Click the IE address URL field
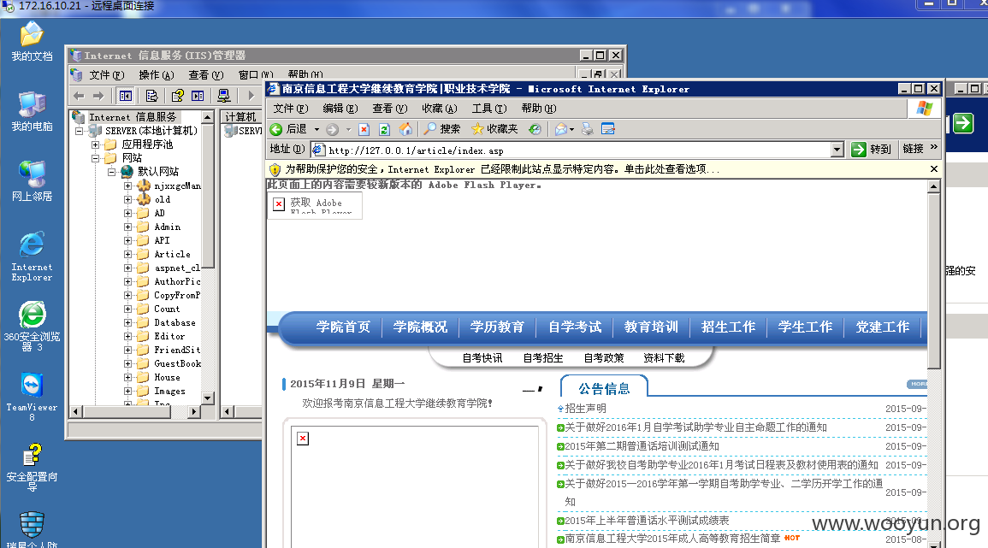The width and height of the screenshot is (988, 548). (571, 150)
